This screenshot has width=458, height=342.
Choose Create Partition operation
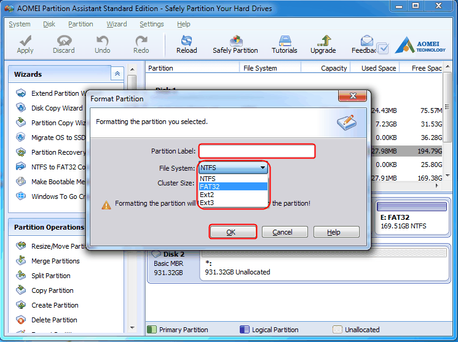(47, 305)
